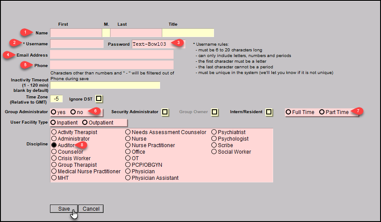The width and height of the screenshot is (381, 222).
Task: Pick Inpatient as User Facility Type
Action: (x=53, y=123)
